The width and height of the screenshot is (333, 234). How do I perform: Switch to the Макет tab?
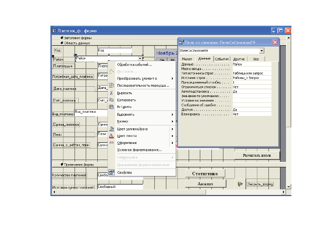187,59
